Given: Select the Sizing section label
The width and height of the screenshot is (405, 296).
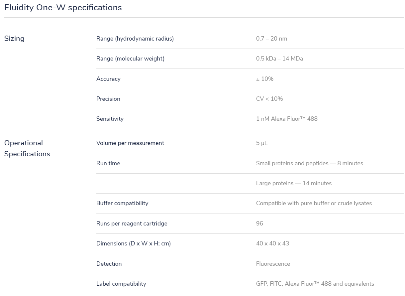Looking at the screenshot, I should (14, 39).
